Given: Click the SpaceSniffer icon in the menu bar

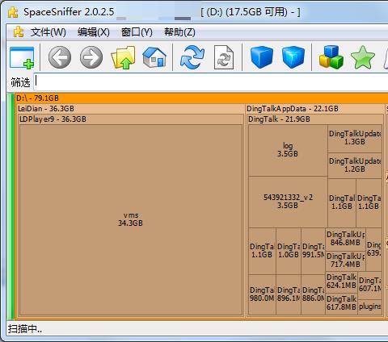Looking at the screenshot, I should point(19,32).
